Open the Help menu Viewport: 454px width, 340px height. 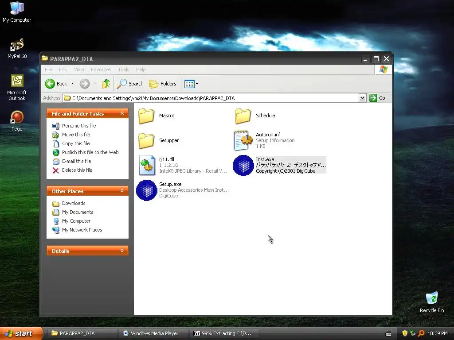tap(141, 70)
